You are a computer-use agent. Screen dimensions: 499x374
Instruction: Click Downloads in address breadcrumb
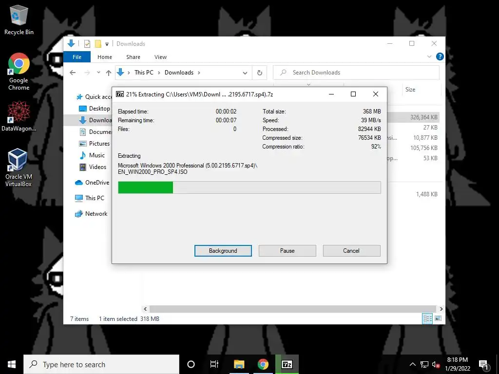click(179, 73)
